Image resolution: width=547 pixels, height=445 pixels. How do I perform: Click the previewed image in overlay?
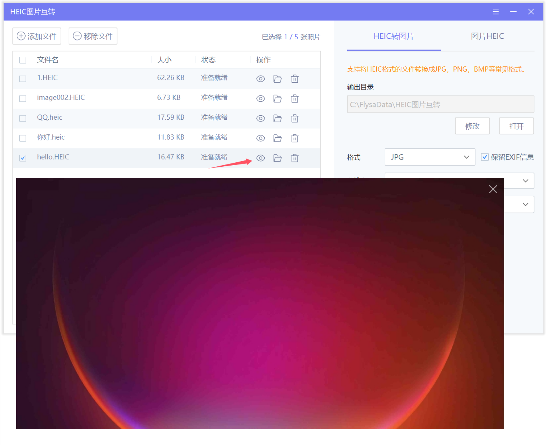(260, 303)
